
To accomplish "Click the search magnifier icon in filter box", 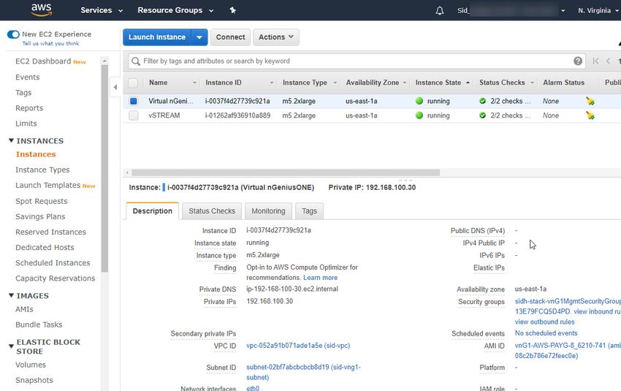I will (136, 61).
